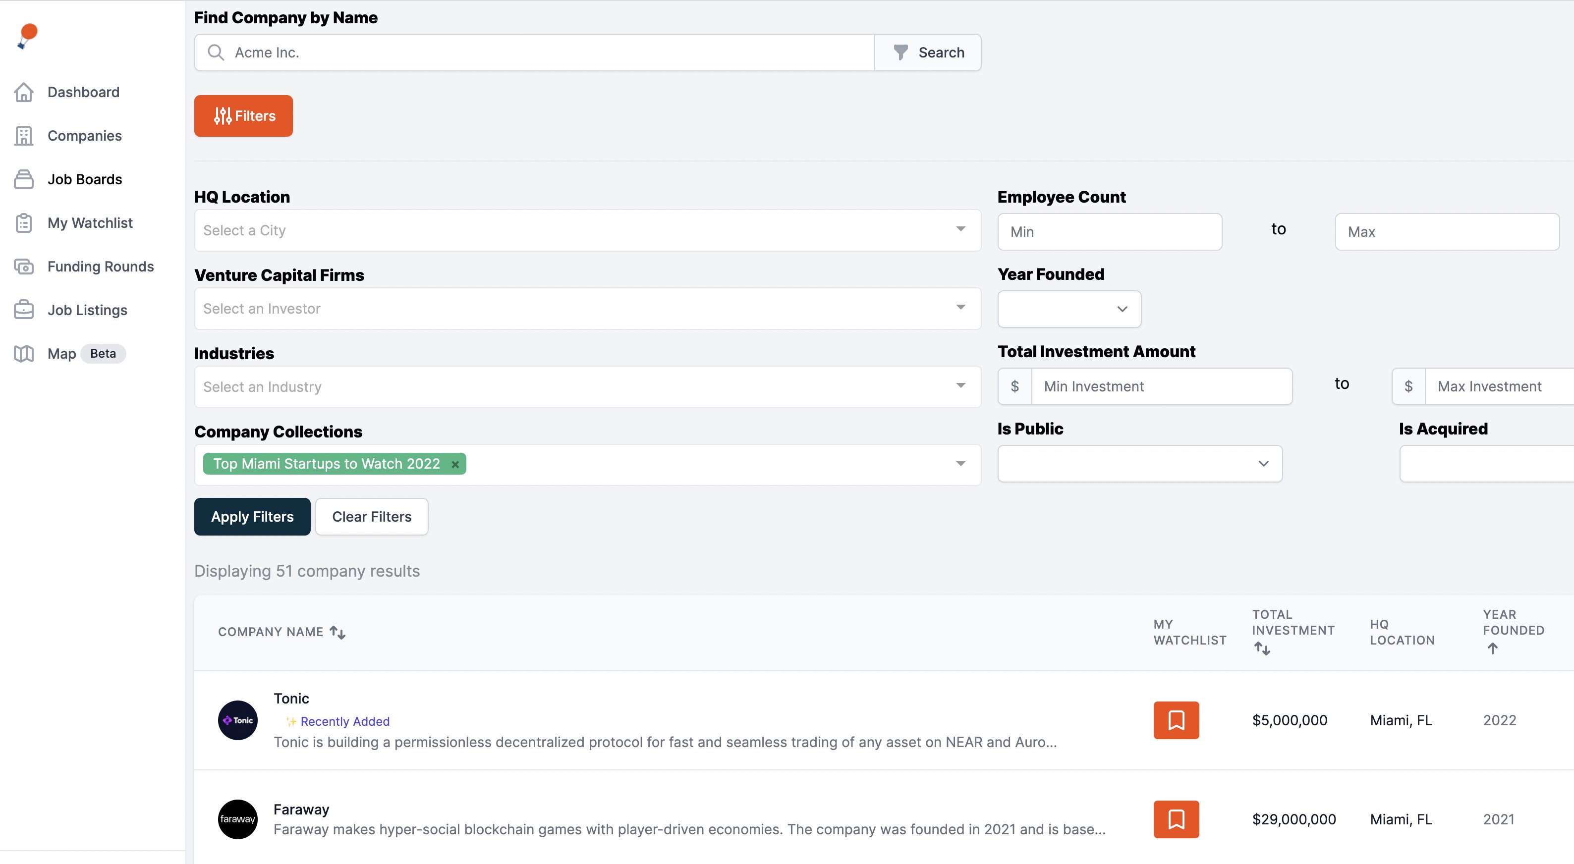Screen dimensions: 1574x864
Task: Toggle Faraway watchlist bookmark
Action: [1176, 819]
